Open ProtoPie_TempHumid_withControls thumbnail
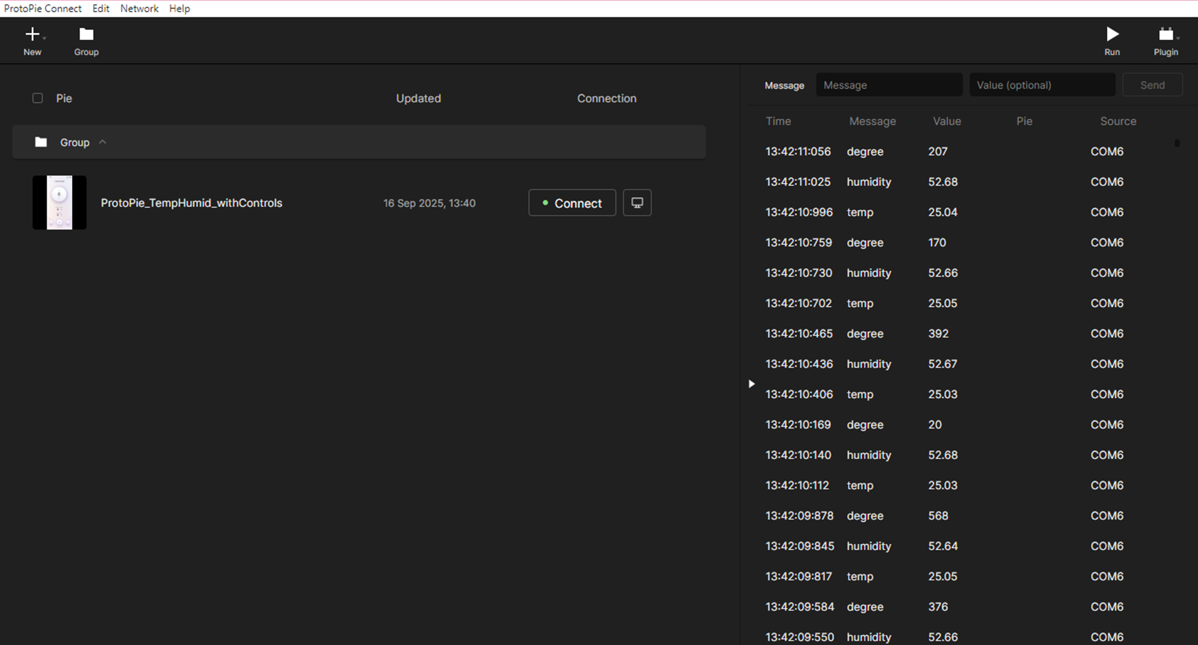 click(x=59, y=203)
